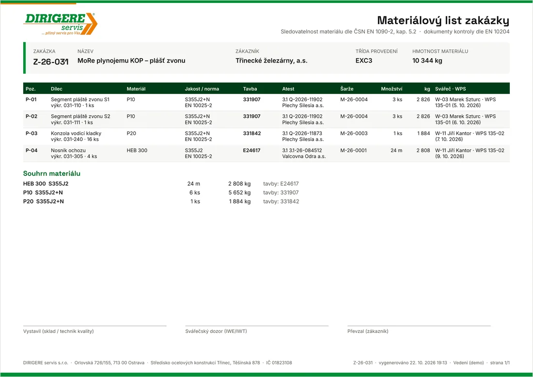
Task: Click the 'Dílec' column header
Action: (x=56, y=89)
